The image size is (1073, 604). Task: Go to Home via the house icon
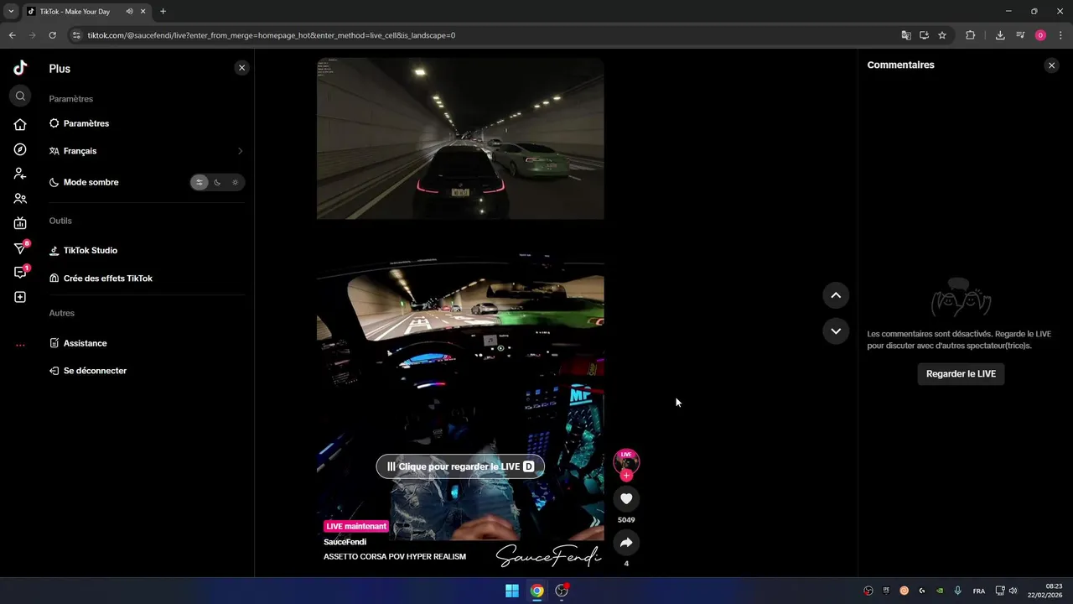click(20, 124)
